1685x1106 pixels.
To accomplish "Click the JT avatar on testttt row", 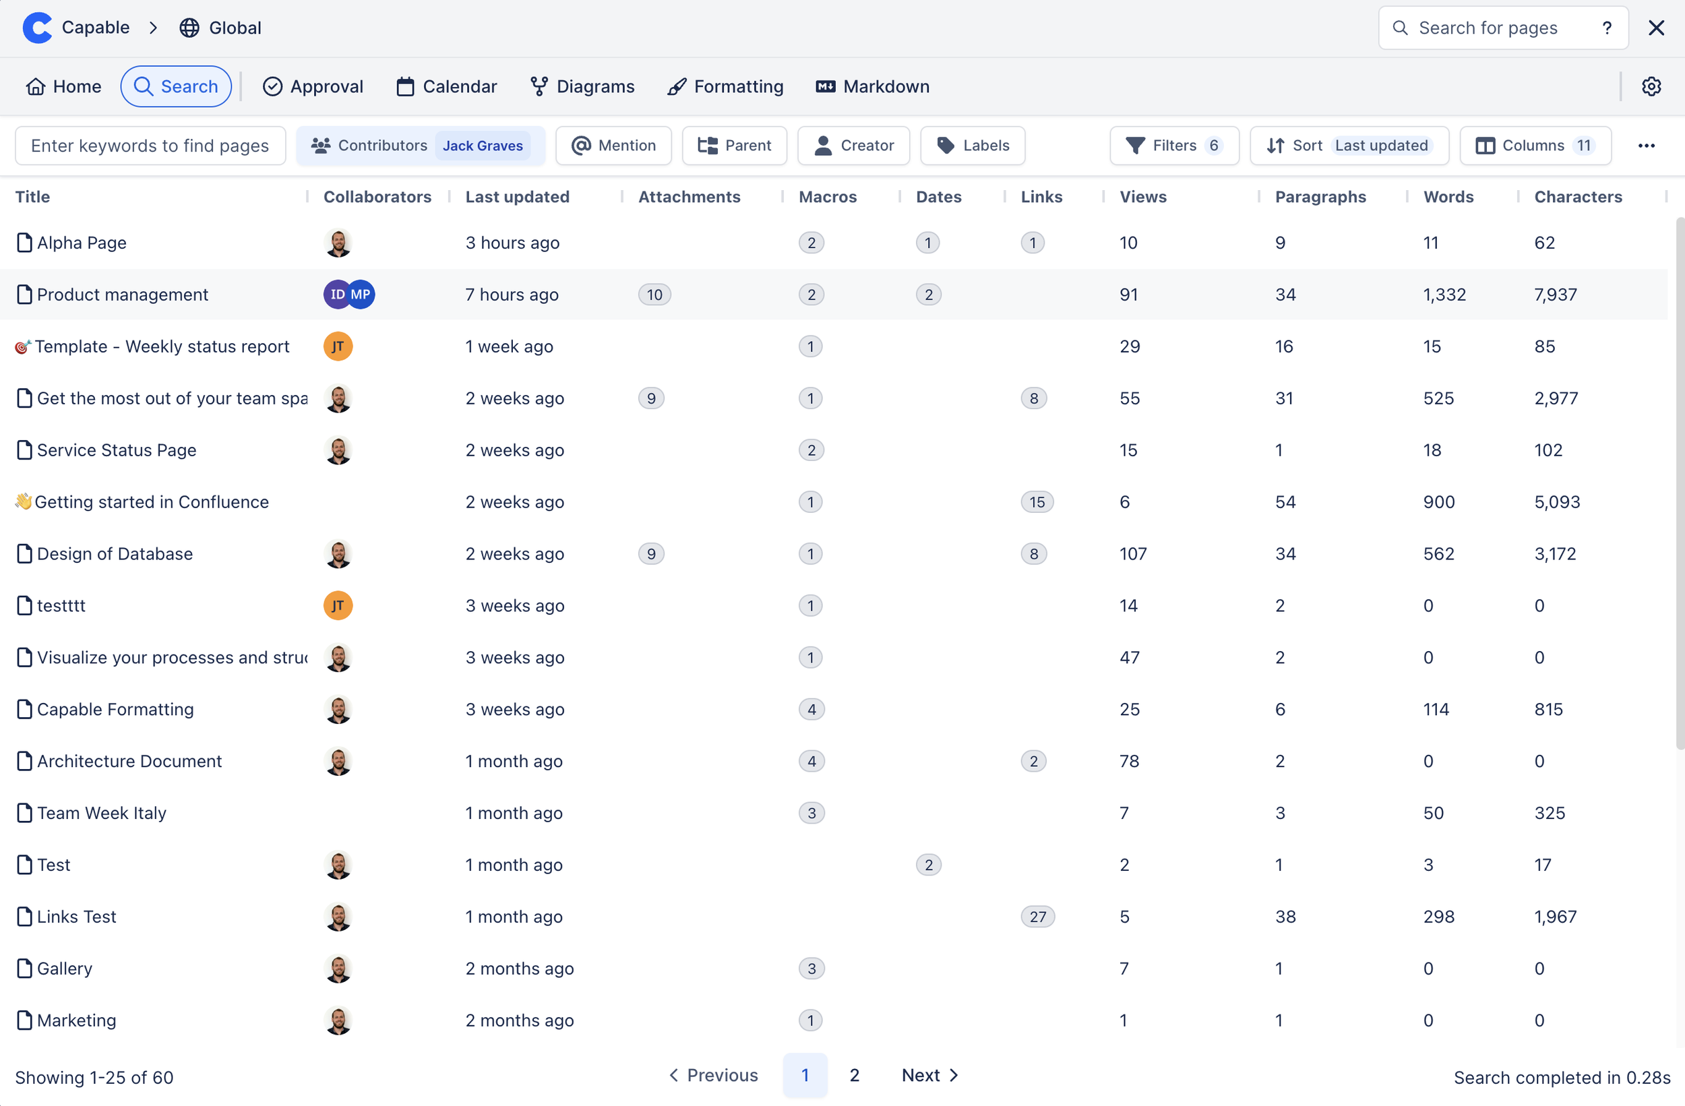I will [338, 605].
